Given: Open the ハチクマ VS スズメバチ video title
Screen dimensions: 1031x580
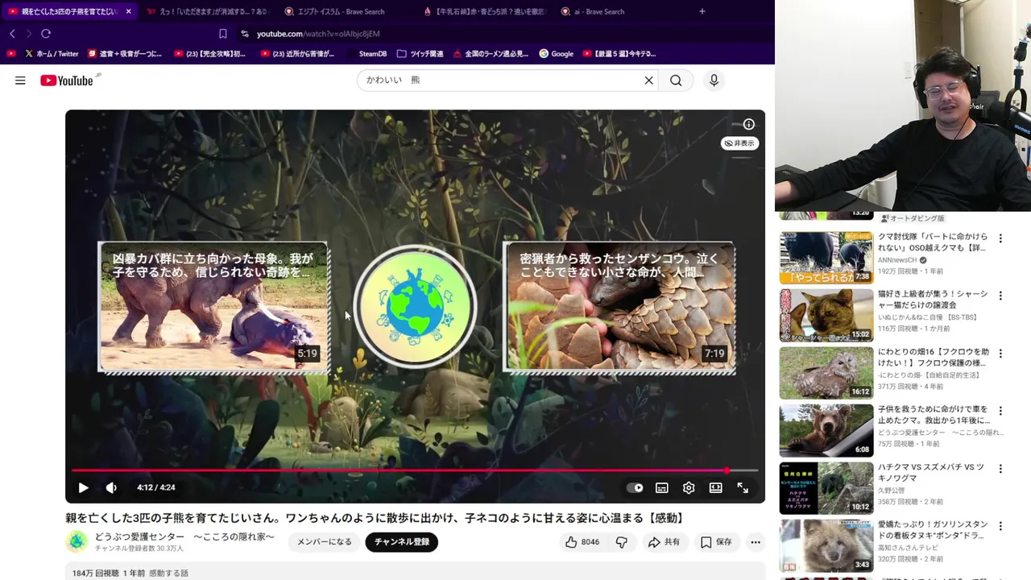Looking at the screenshot, I should coord(931,473).
